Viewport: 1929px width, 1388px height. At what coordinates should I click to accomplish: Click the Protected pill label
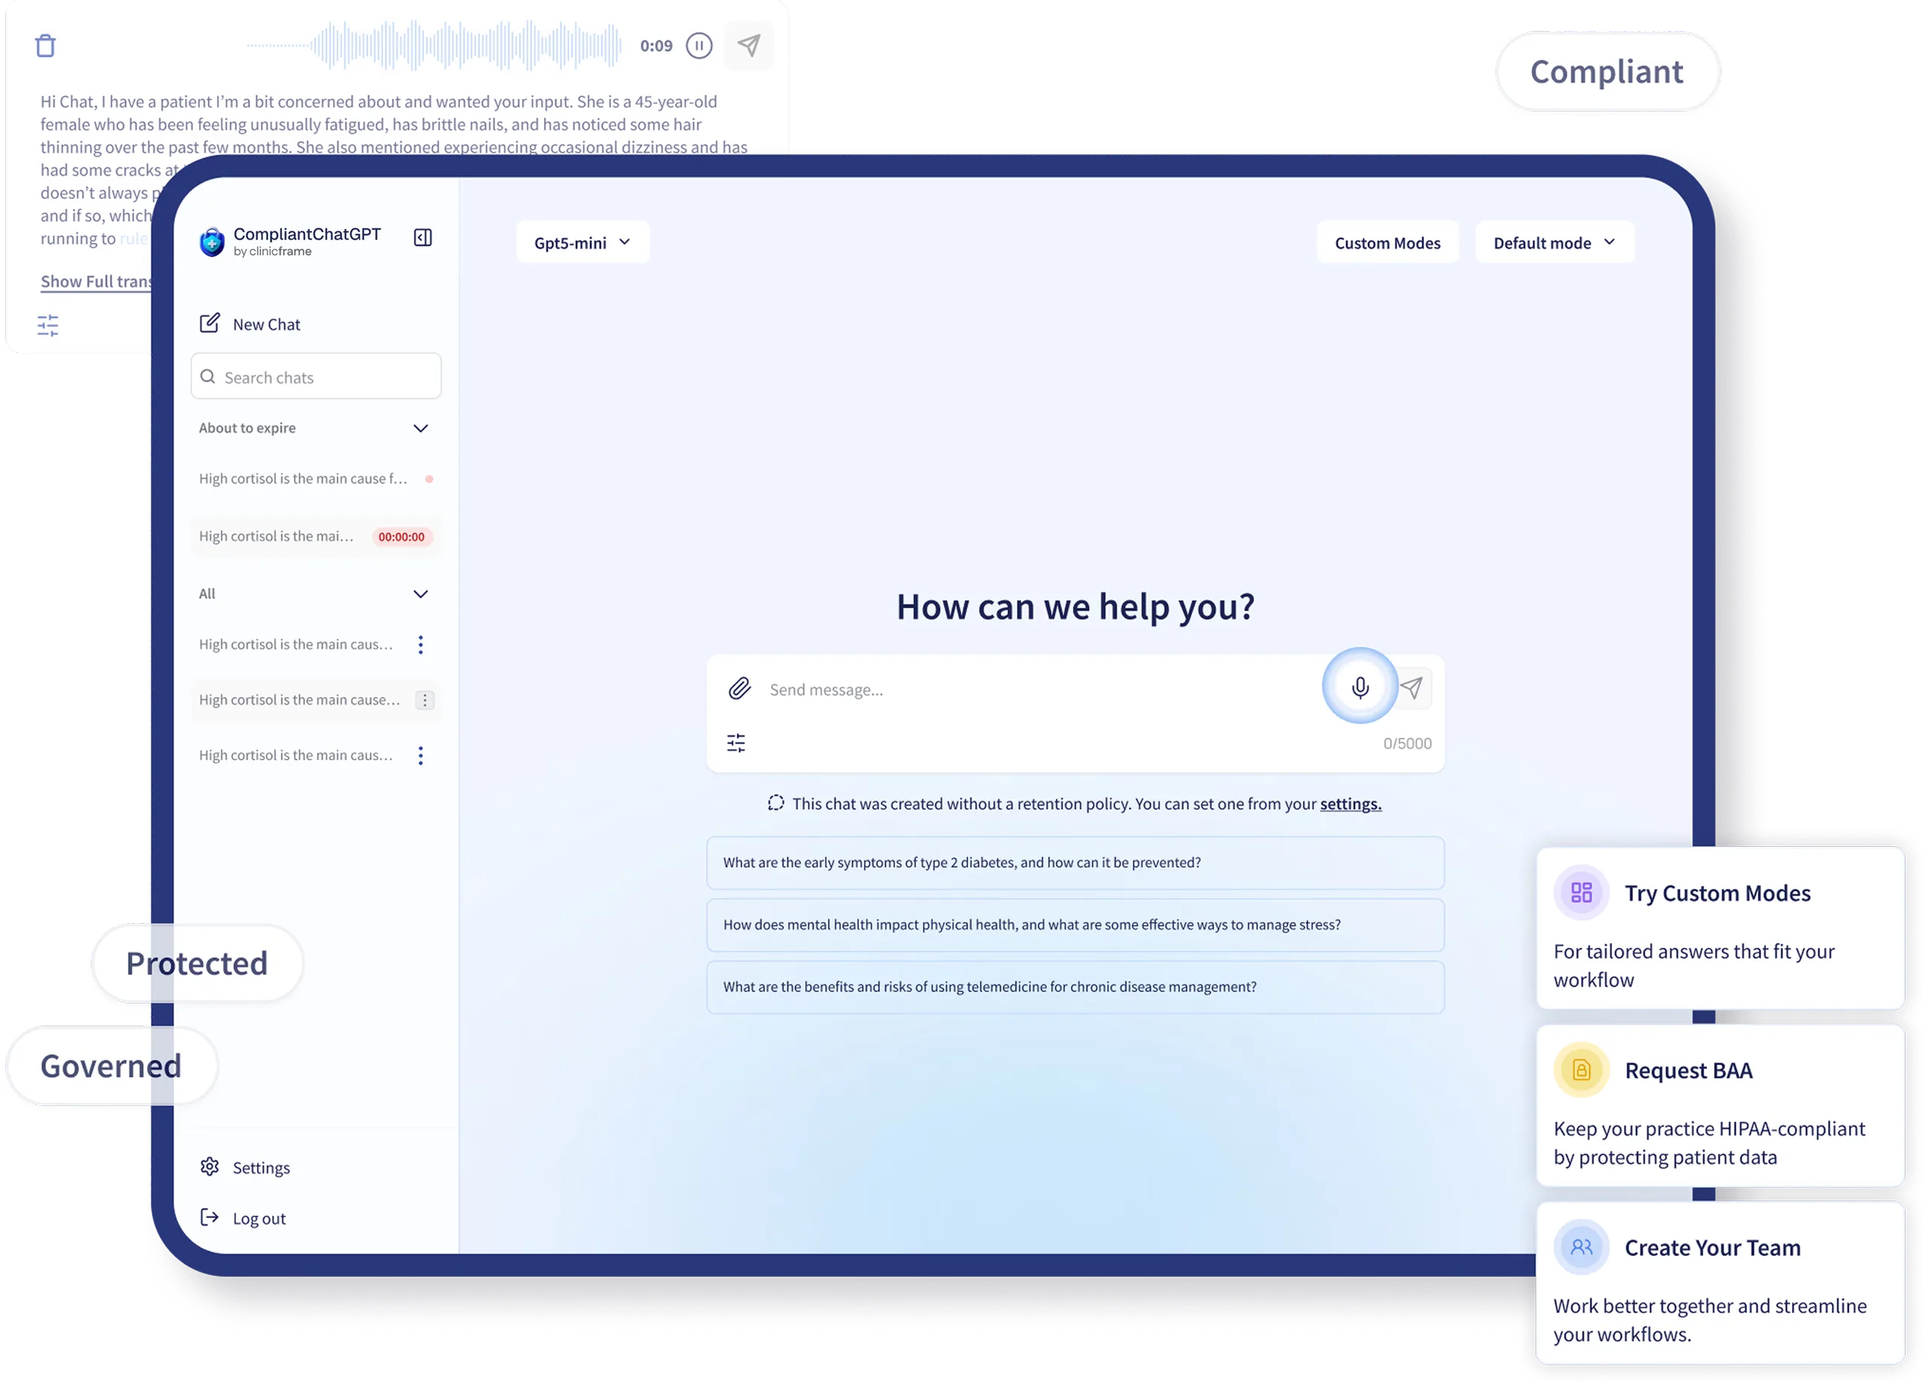(x=197, y=963)
